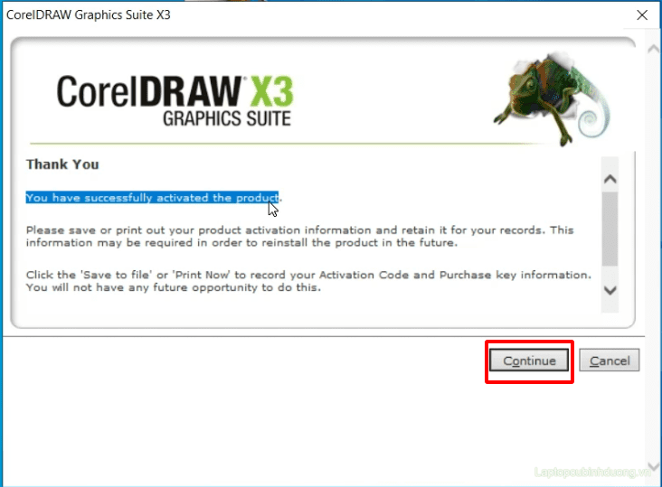Click the 'CorelDRAW Graphics Suite X3' window title
This screenshot has height=487, width=662.
pos(89,14)
